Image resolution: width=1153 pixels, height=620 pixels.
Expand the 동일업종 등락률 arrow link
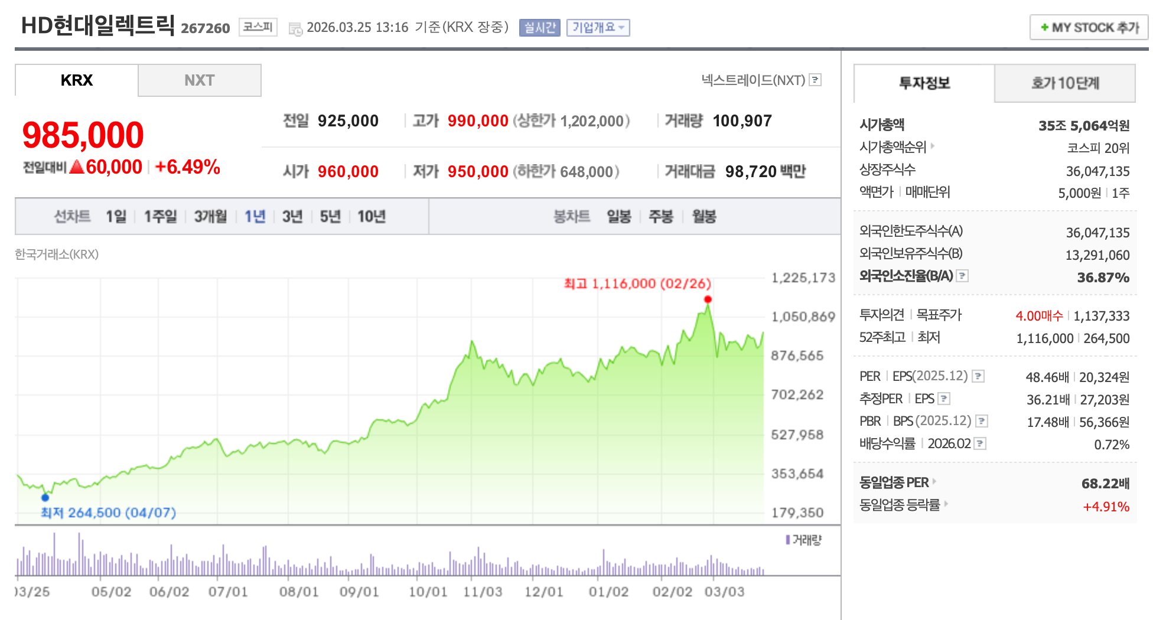click(946, 504)
